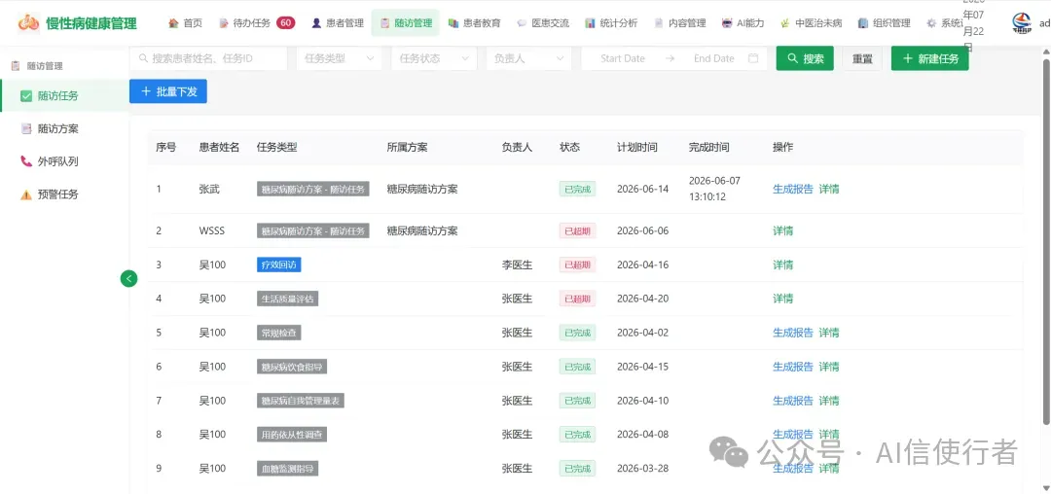Go to 统计分析 menu
Viewport: 1051px width, 494px height.
pyautogui.click(x=611, y=23)
